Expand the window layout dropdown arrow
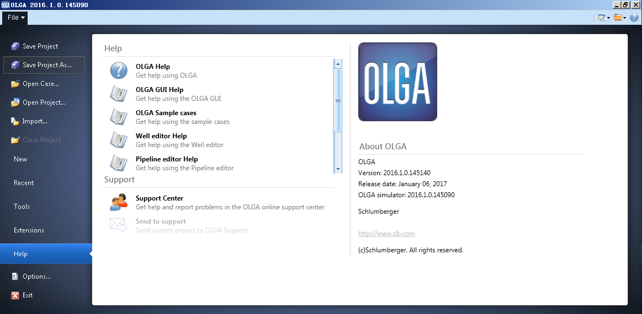The image size is (642, 314). click(608, 18)
